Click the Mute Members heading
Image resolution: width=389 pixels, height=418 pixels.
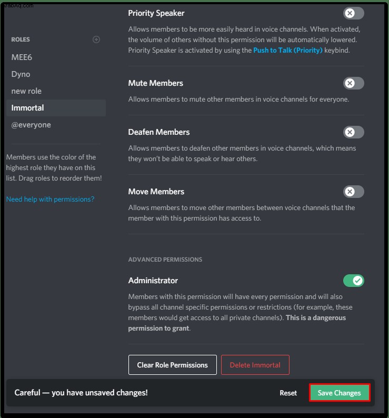[x=156, y=83]
